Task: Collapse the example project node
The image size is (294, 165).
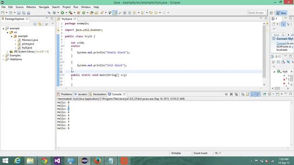Action: [3, 28]
